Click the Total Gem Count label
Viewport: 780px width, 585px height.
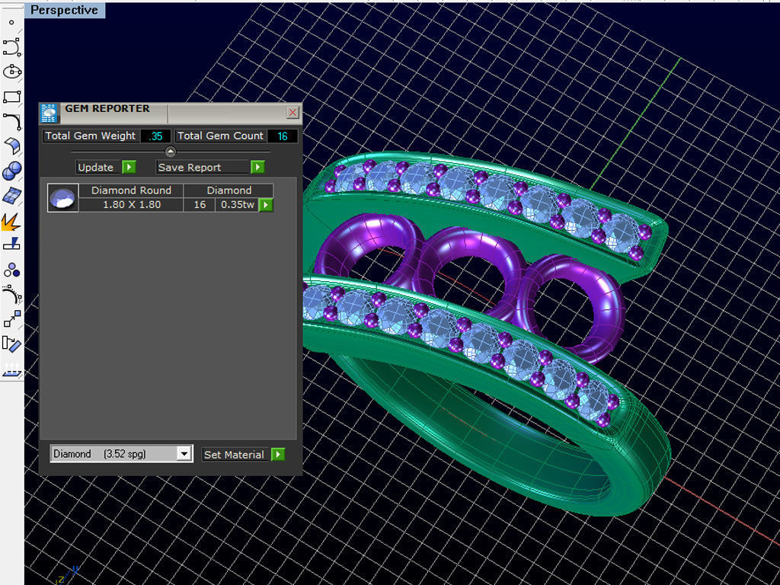coord(220,136)
